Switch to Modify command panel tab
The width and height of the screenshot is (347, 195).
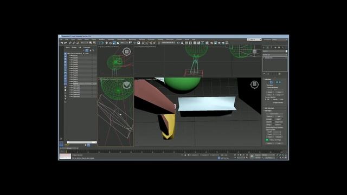(x=267, y=47)
